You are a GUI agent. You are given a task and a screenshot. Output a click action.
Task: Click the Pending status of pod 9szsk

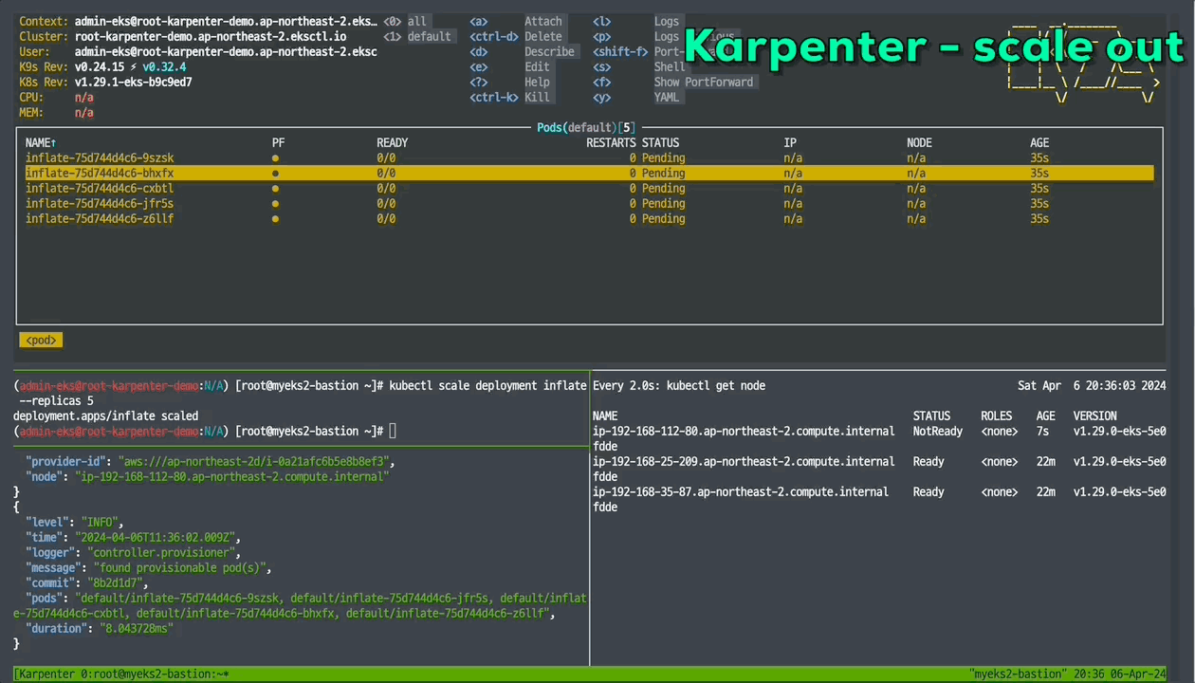(x=663, y=157)
